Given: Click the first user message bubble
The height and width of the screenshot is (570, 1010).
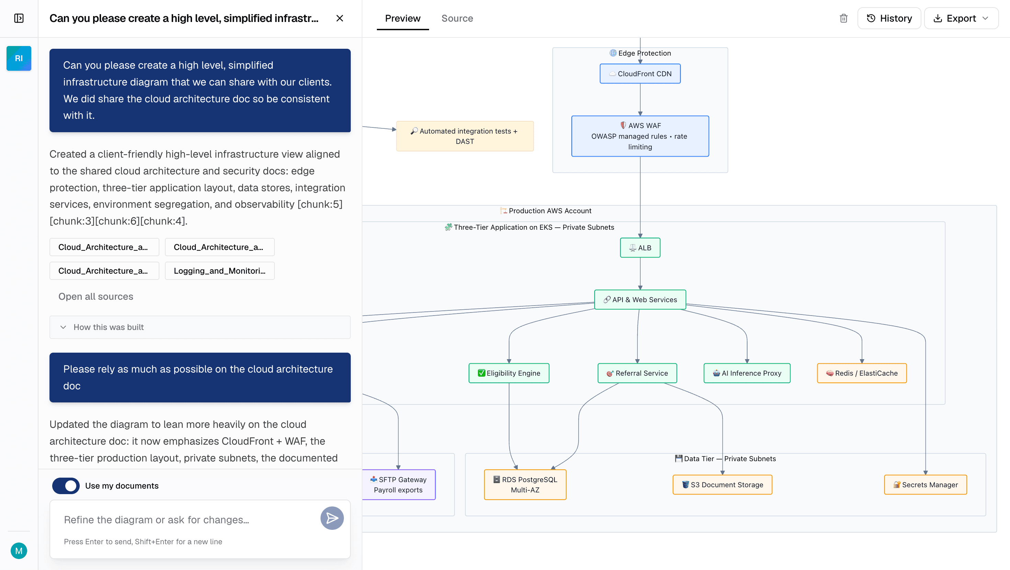Looking at the screenshot, I should (x=200, y=90).
